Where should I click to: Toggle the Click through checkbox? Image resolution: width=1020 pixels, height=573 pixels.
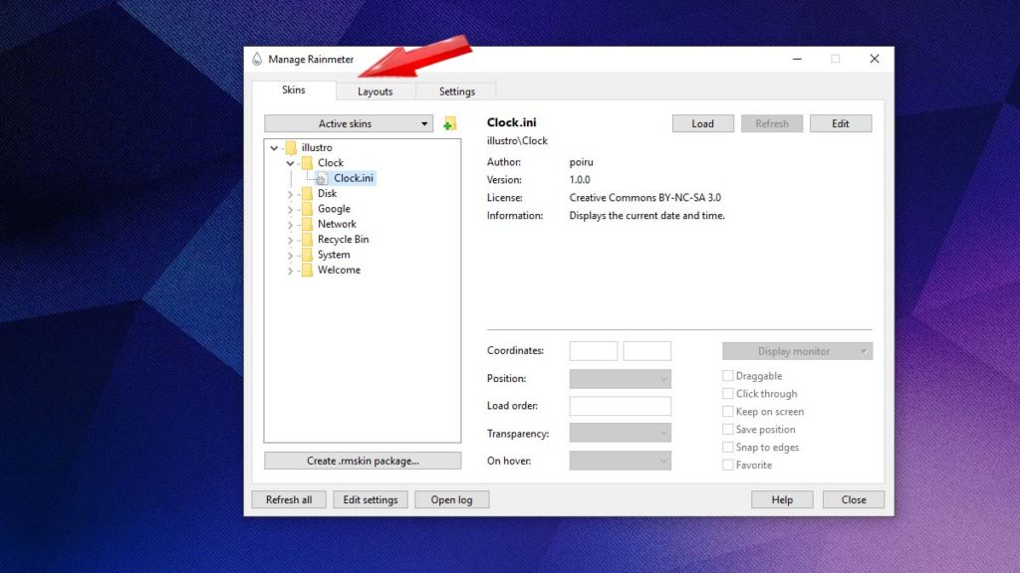(x=728, y=394)
